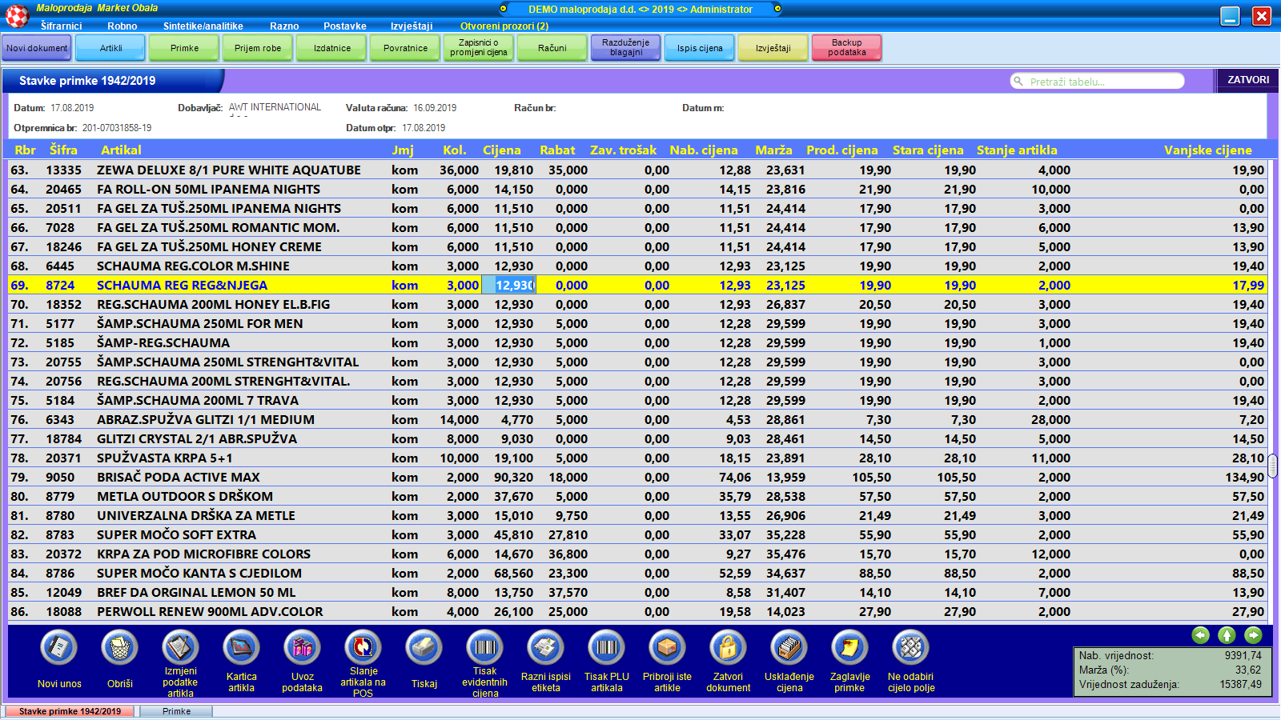Click the vertical scrollbar handle of table

click(x=1272, y=465)
